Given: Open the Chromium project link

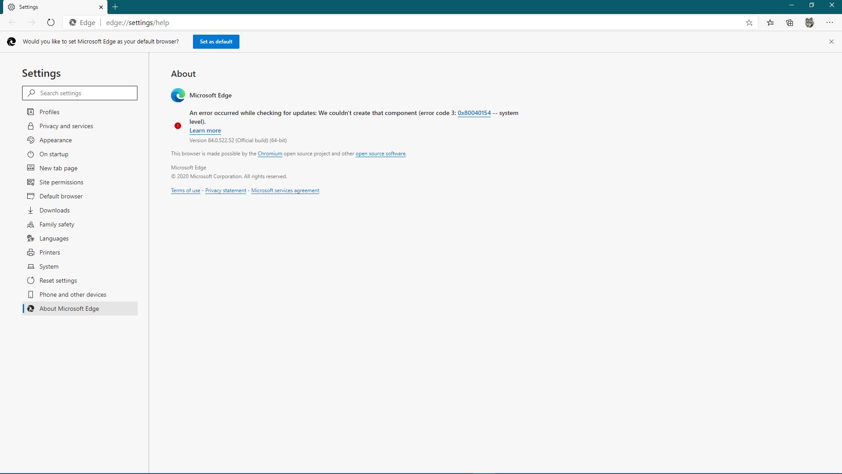Looking at the screenshot, I should 270,154.
